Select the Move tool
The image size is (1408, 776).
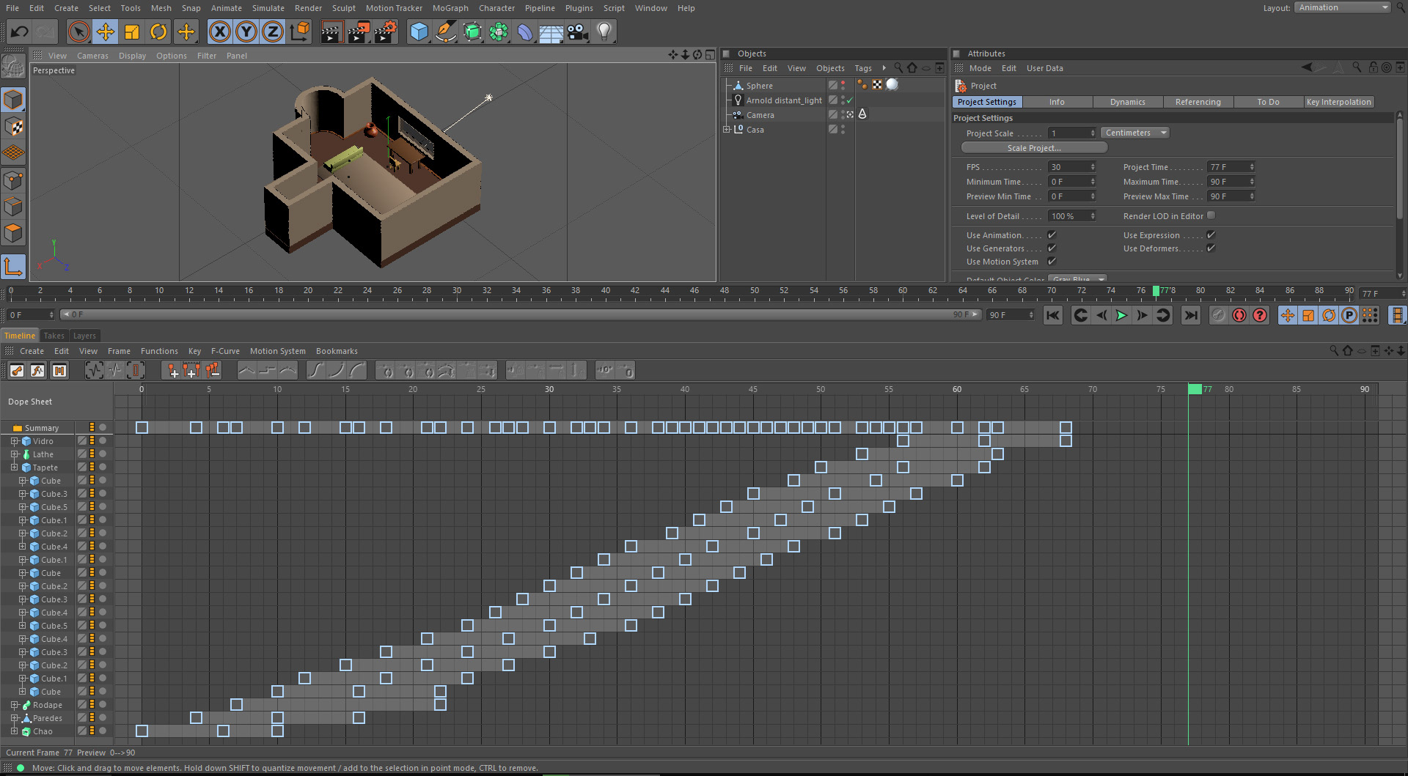click(106, 32)
